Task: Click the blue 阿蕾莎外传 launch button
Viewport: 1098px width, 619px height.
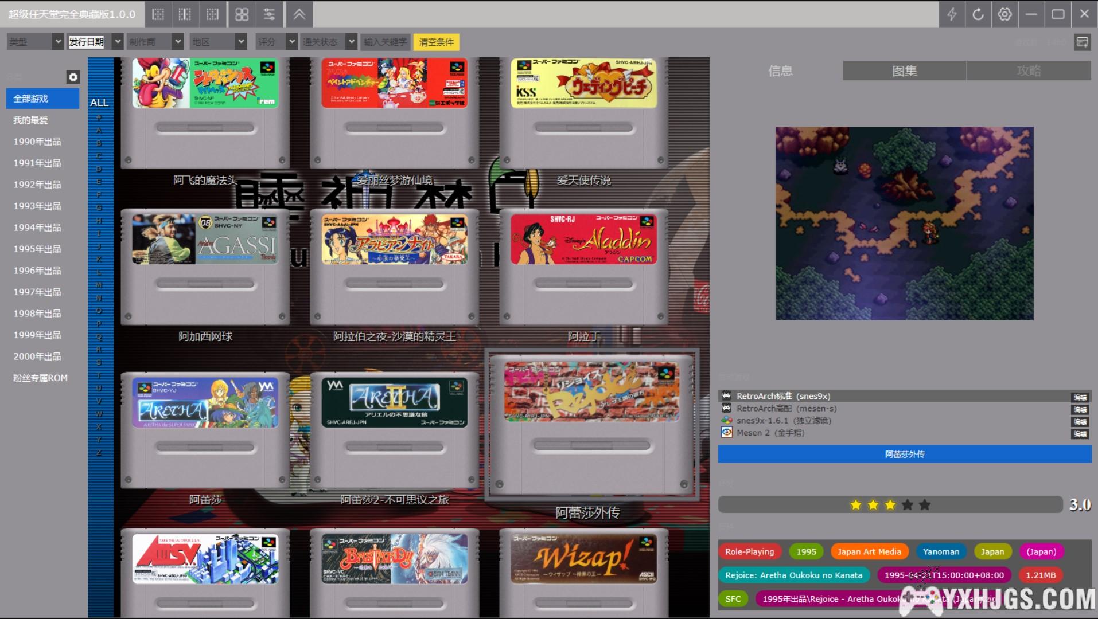Action: 904,455
